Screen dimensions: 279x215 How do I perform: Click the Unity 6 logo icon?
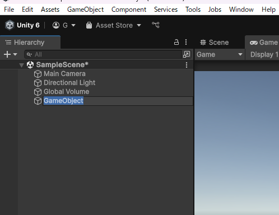click(x=10, y=25)
